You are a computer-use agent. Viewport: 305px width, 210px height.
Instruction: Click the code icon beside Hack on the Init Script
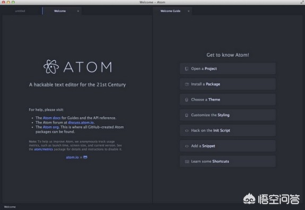pyautogui.click(x=187, y=130)
